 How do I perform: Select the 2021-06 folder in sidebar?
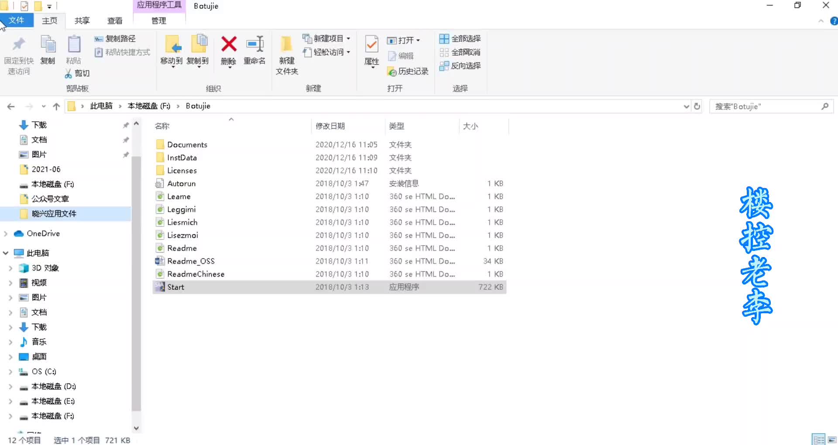click(x=46, y=169)
